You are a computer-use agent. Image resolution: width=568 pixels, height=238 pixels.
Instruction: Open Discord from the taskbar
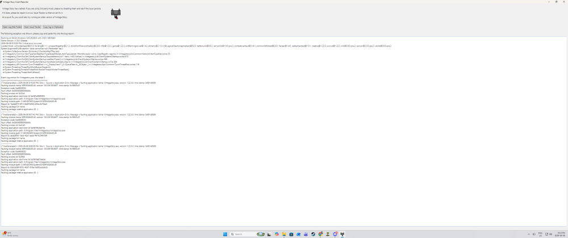(x=335, y=234)
